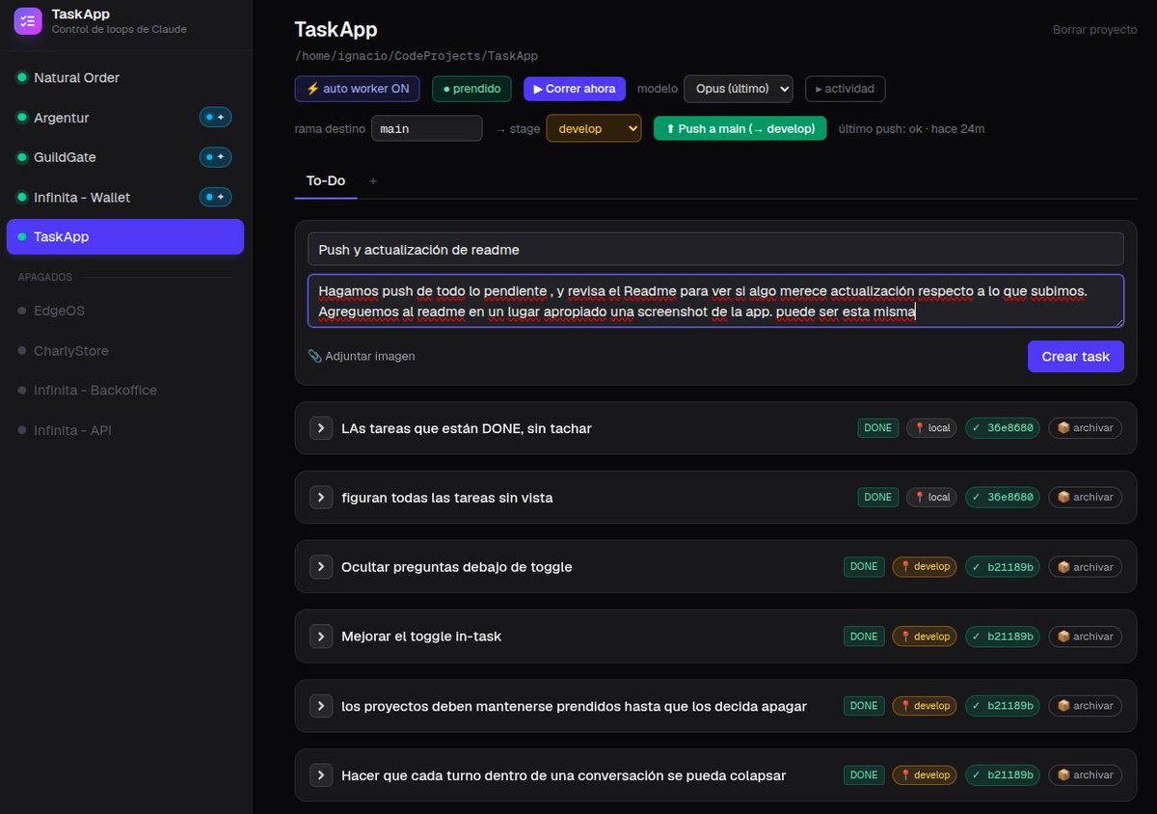Click the TaskApp logo icon in sidebar
This screenshot has height=814, width=1157.
(28, 21)
